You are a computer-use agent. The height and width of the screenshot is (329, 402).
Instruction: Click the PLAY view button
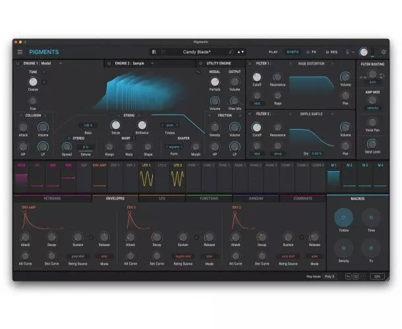click(273, 51)
